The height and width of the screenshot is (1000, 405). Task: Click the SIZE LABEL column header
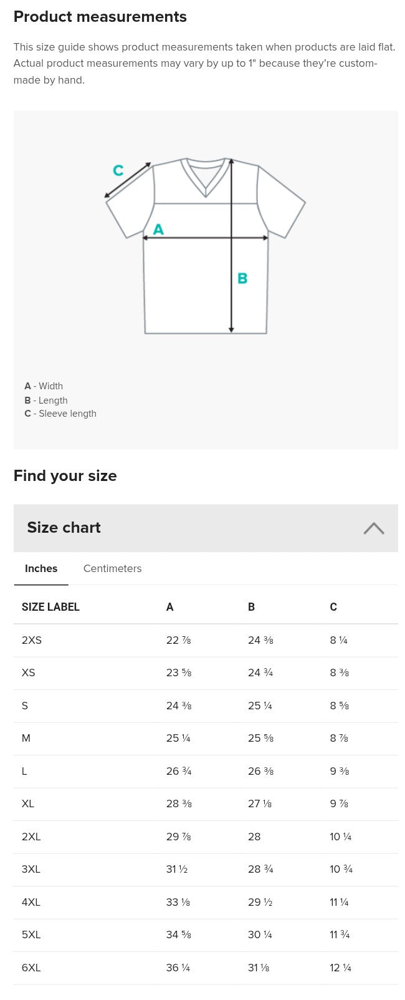[50, 607]
